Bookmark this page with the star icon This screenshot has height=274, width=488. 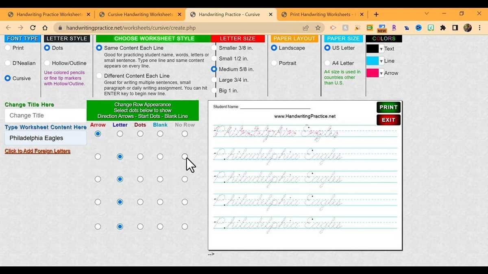(x=318, y=28)
